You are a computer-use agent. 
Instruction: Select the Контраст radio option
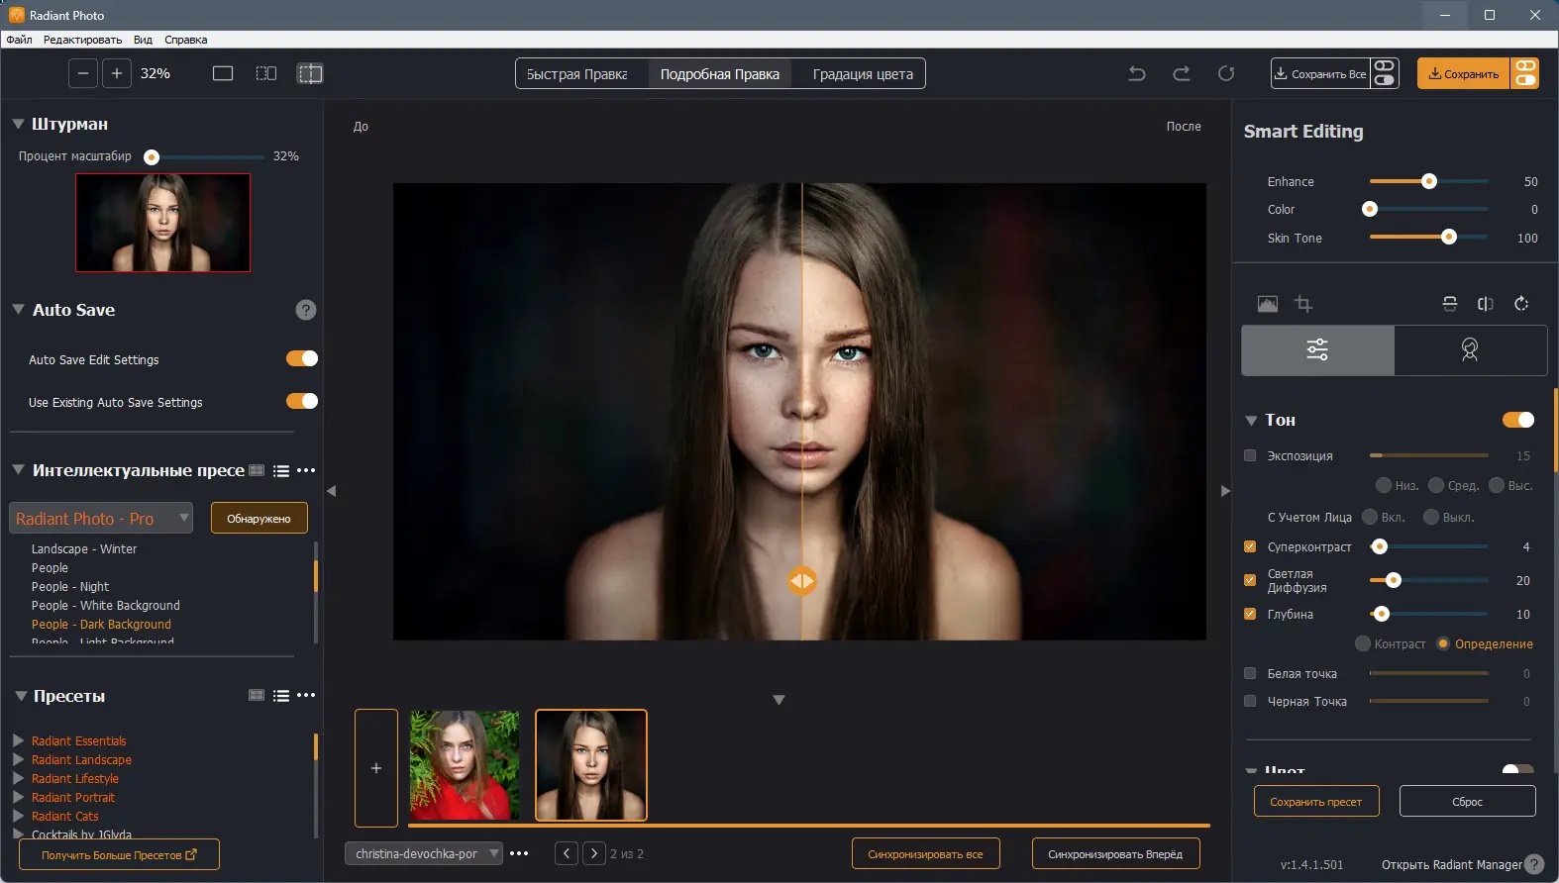click(1363, 643)
